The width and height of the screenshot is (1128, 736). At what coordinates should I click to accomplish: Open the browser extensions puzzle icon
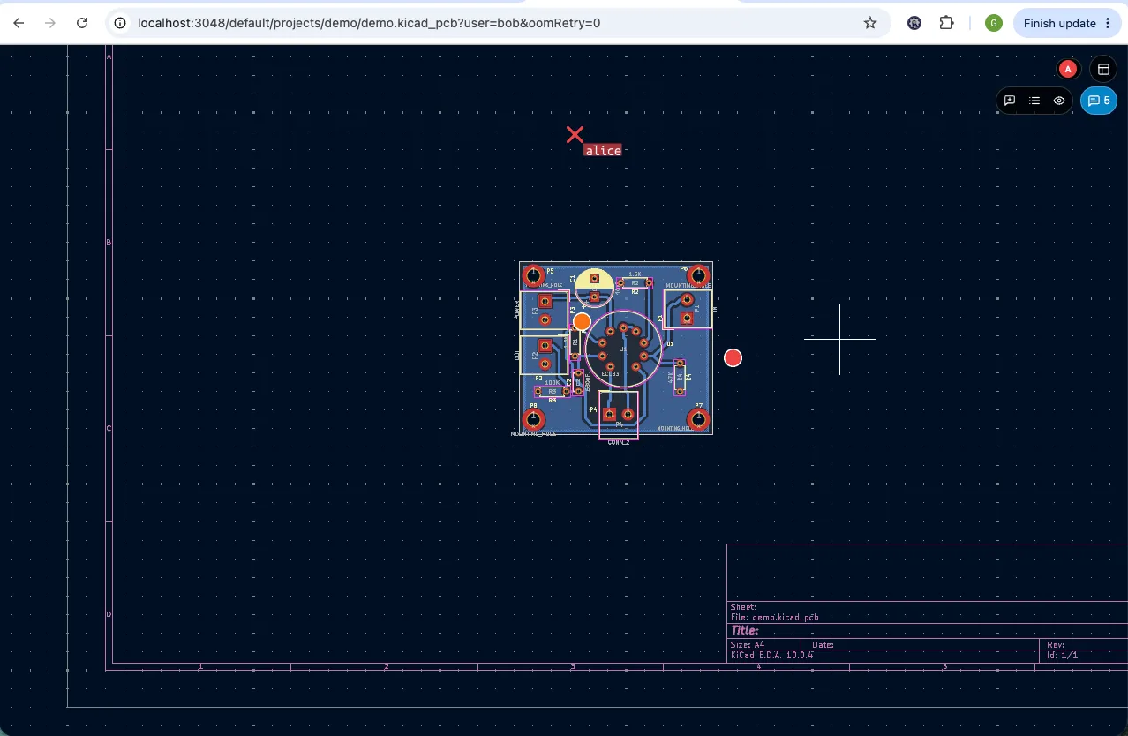pos(947,23)
